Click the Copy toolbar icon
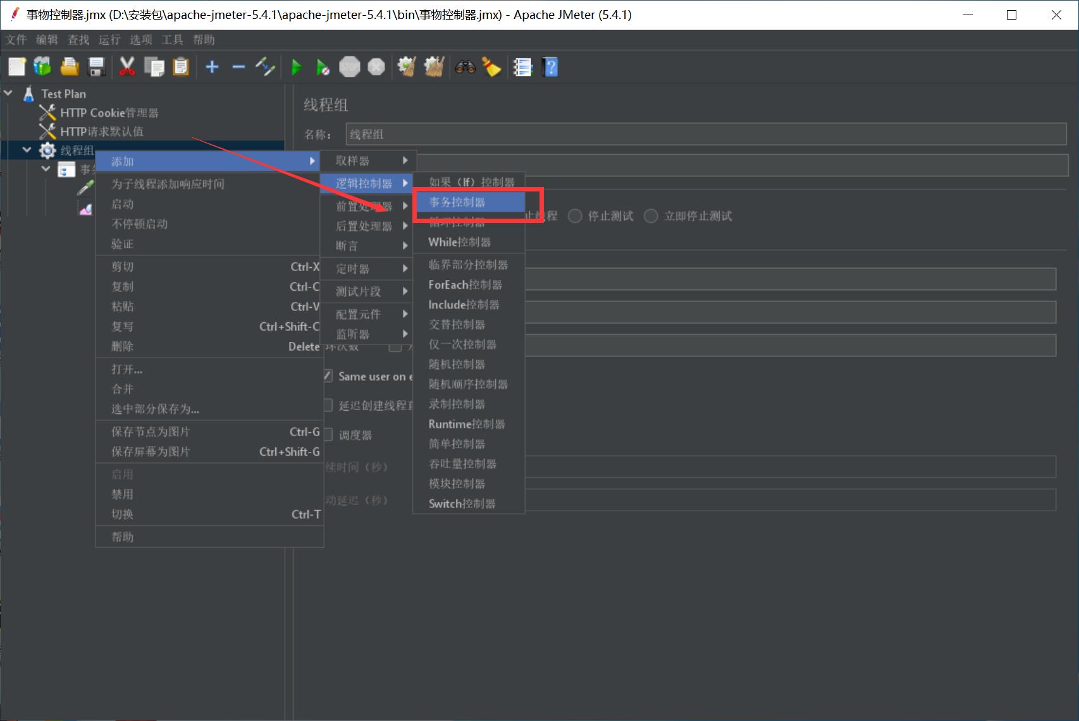Screen dimensions: 1079x721 point(154,66)
